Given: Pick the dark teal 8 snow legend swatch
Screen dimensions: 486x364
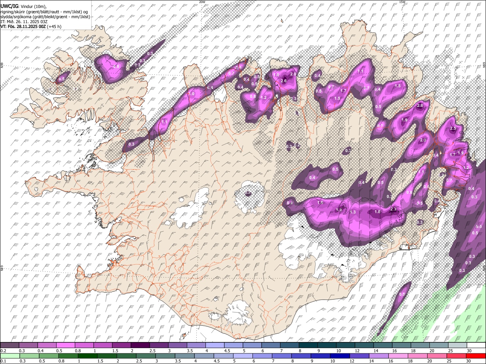Looking at the screenshot, I should click(x=308, y=345).
